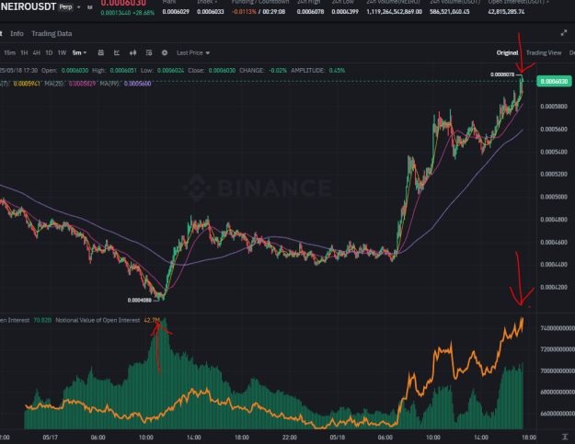Click the 05/17 date label on time axis

[50, 438]
